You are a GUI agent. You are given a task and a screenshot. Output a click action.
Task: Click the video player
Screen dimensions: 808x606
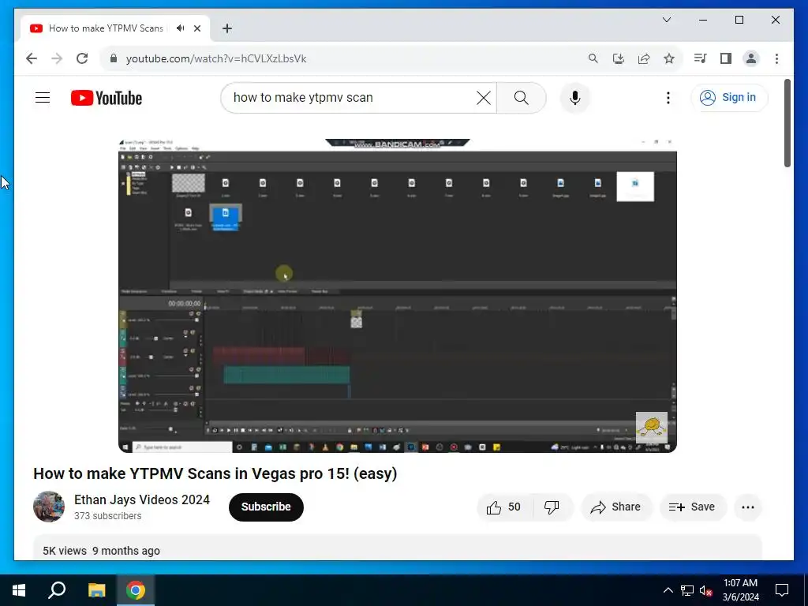pyautogui.click(x=398, y=296)
